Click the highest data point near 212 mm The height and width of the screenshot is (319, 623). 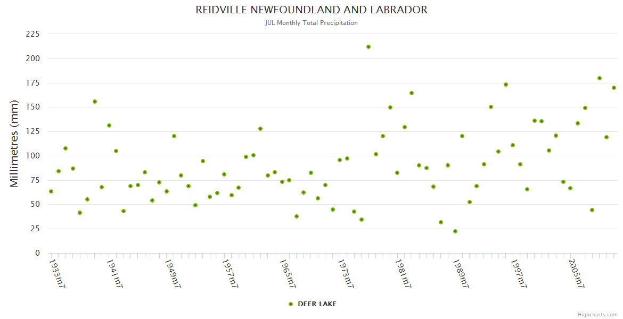click(368, 47)
